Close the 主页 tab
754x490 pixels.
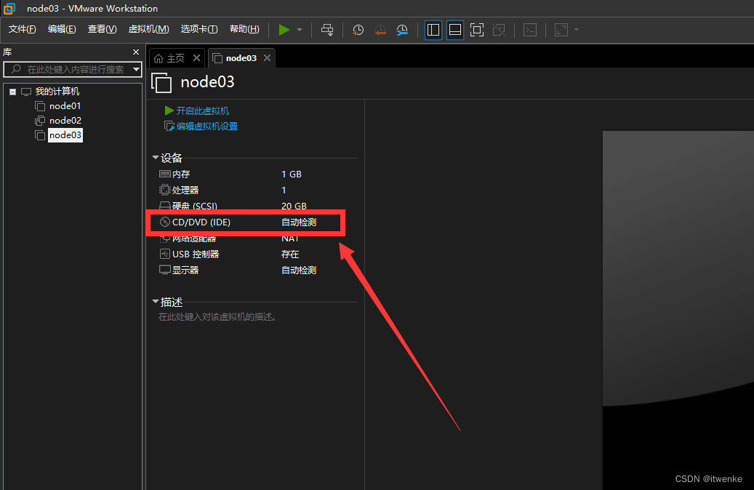click(196, 57)
